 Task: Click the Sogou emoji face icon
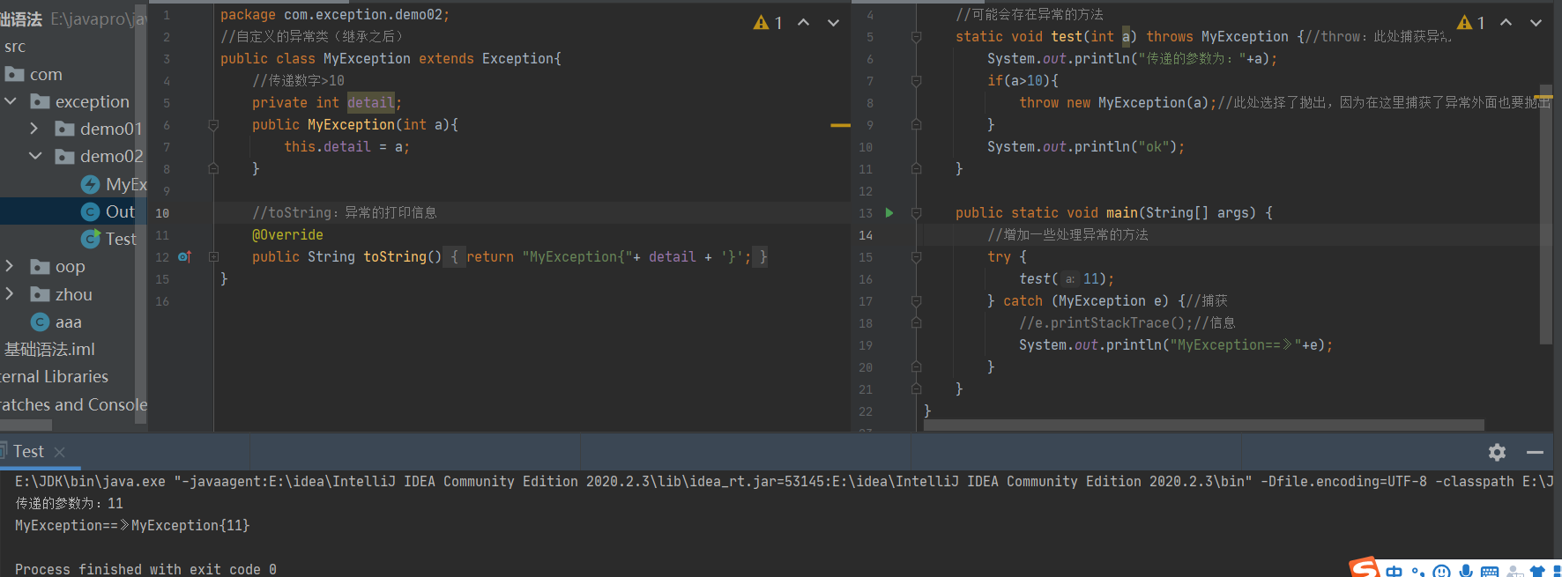1441,571
